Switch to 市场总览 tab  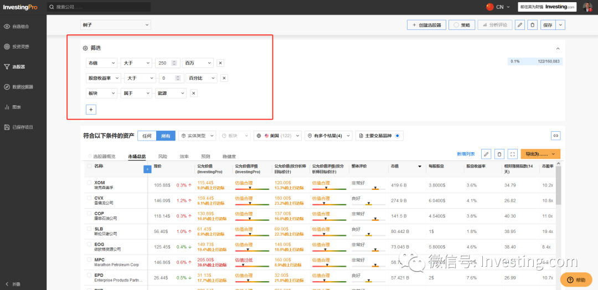pyautogui.click(x=137, y=156)
